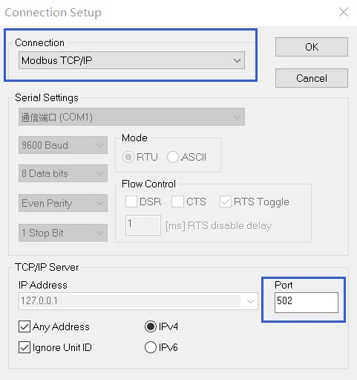Click the Cancel button
Viewport: 357px width, 380px height.
pyautogui.click(x=312, y=78)
